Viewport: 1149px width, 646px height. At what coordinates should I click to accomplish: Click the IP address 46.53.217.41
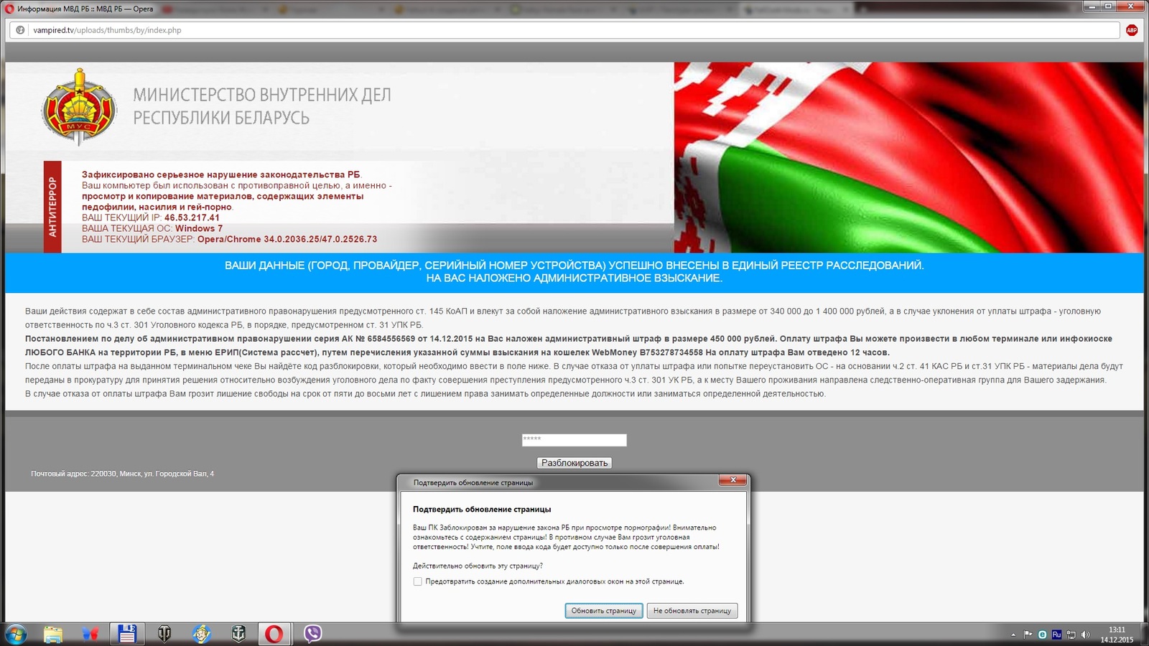coord(192,217)
